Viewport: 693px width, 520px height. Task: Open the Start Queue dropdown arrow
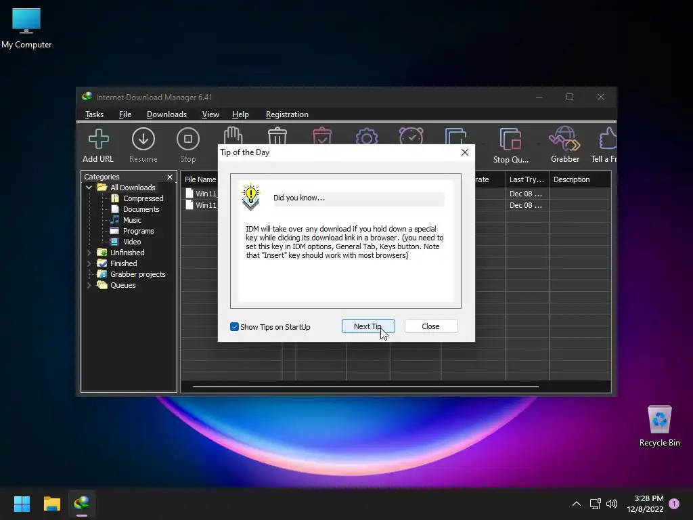click(x=483, y=144)
